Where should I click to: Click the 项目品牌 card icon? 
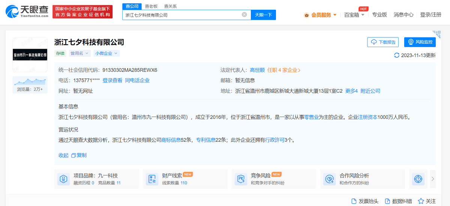pyautogui.click(x=63, y=179)
